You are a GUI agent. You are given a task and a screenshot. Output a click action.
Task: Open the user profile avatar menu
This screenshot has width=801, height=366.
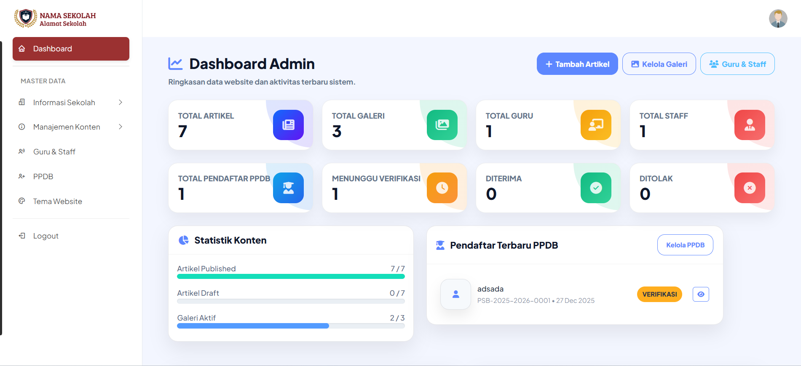click(778, 19)
